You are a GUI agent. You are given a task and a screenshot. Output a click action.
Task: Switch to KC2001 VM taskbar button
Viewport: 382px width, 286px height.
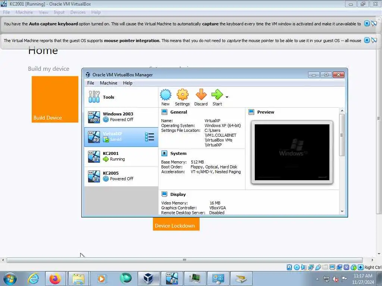tap(172, 279)
